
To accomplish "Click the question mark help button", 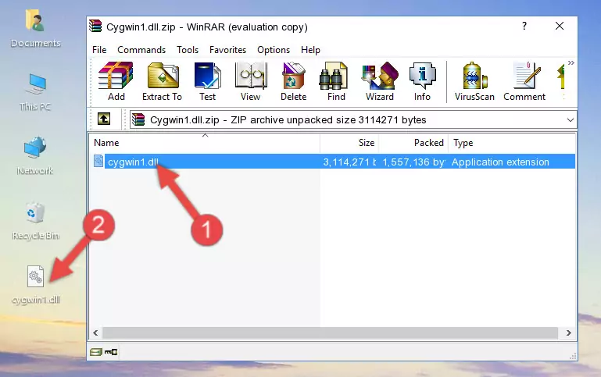I will point(524,26).
